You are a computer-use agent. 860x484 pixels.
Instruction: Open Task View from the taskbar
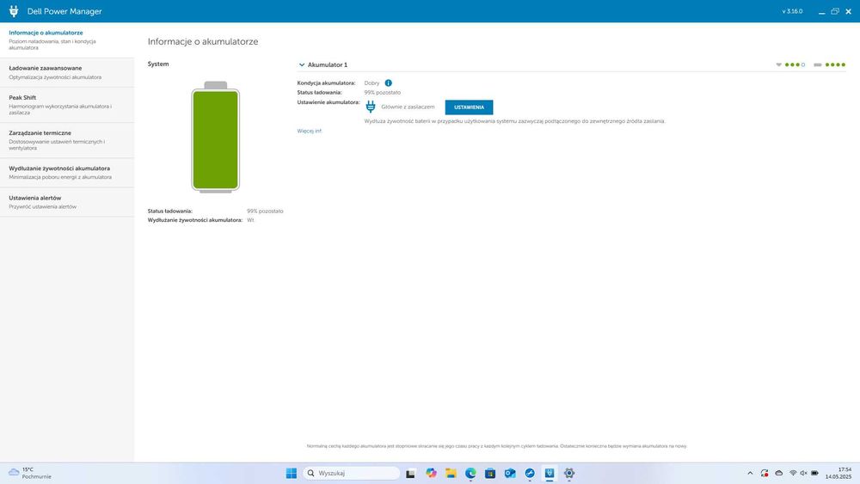click(410, 473)
